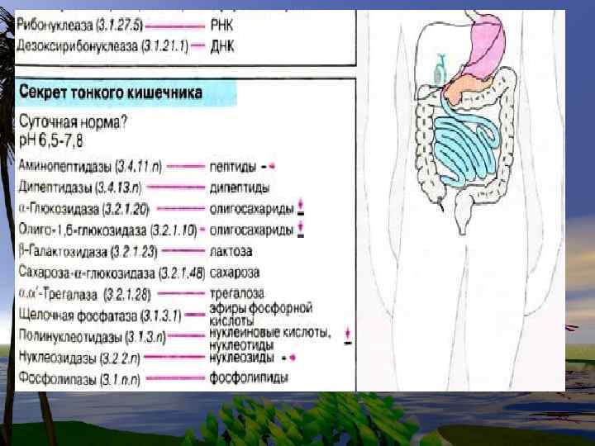Click the substrate word "лактоза"
595x446 pixels.
point(231,251)
